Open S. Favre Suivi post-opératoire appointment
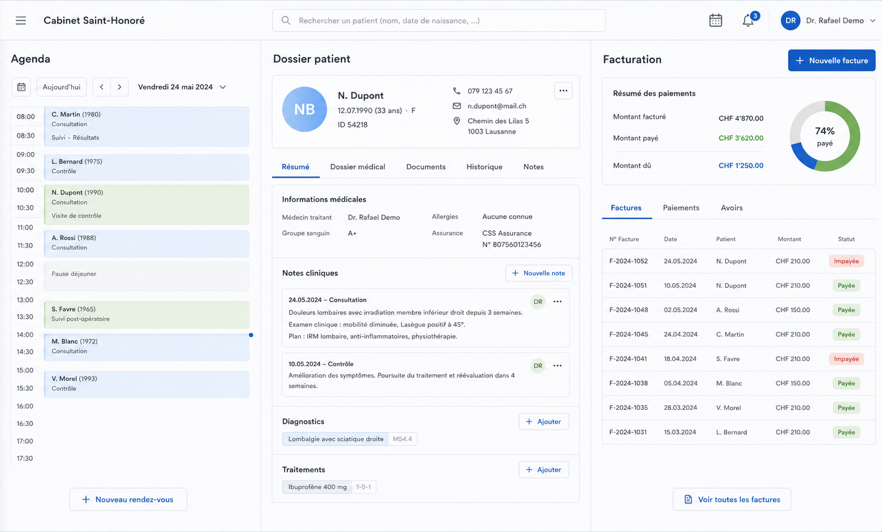Screen dimensions: 882x532 pyautogui.click(x=147, y=314)
